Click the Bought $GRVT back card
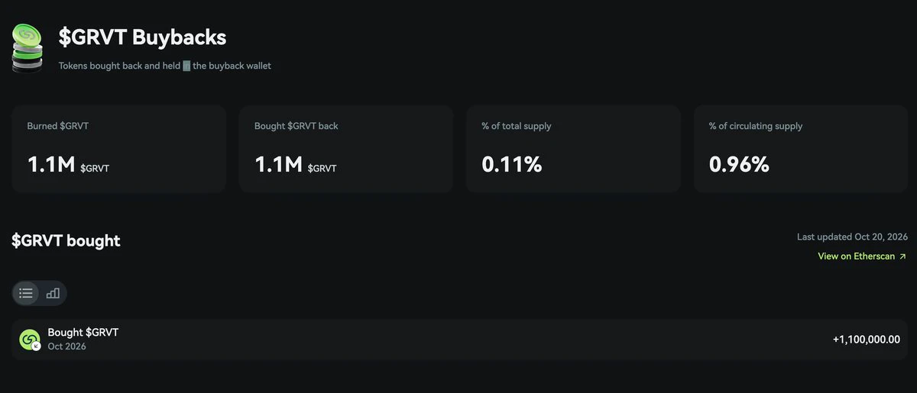This screenshot has height=393, width=917. click(346, 149)
